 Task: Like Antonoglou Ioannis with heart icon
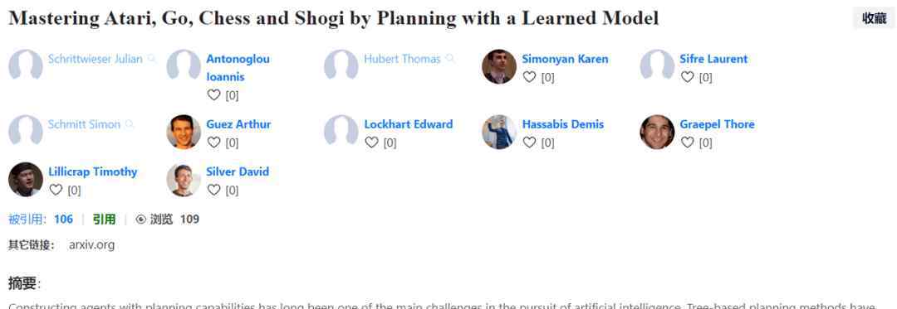pos(214,95)
